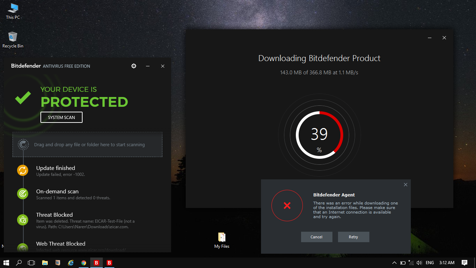Open the Action Center notifications icon
Image resolution: width=476 pixels, height=268 pixels.
(x=465, y=263)
